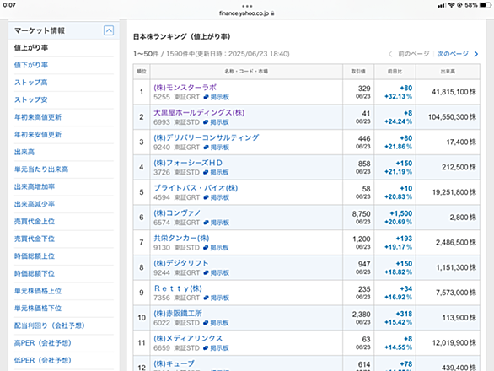This screenshot has width=494, height=371.
Task: Click the 取引値 column header
Action: [x=358, y=72]
